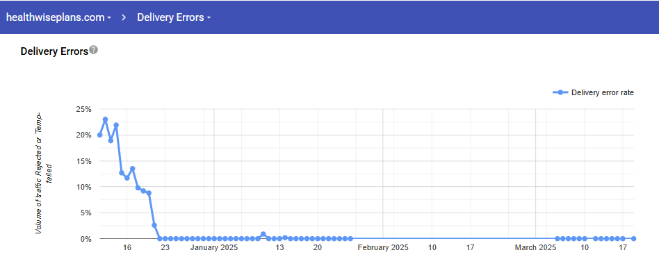The height and width of the screenshot is (273, 659).
Task: Click the Delivery Errors section heading
Action: 54,51
